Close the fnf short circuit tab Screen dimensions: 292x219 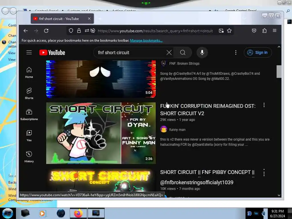[89, 19]
